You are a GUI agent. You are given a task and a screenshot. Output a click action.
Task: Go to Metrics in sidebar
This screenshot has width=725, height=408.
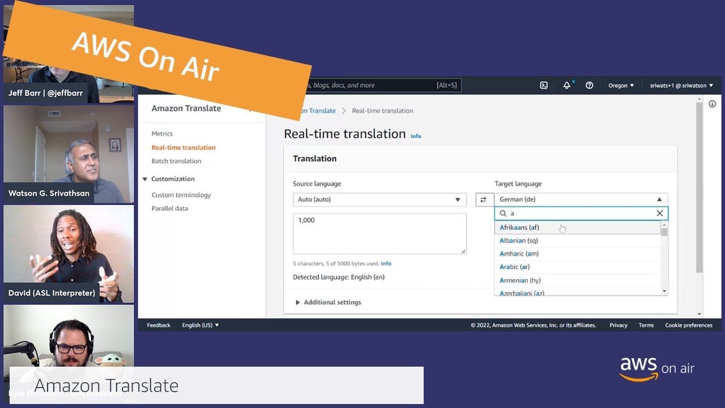[x=162, y=134]
